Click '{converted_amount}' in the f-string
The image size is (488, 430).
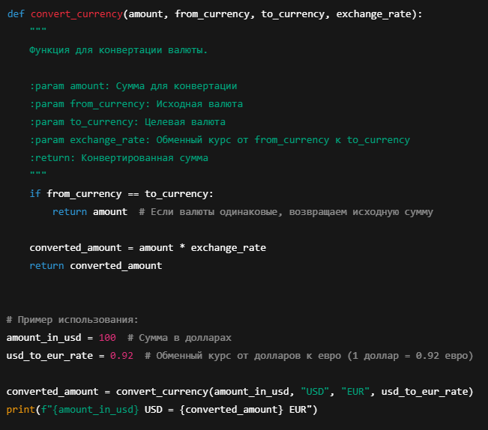(x=231, y=410)
